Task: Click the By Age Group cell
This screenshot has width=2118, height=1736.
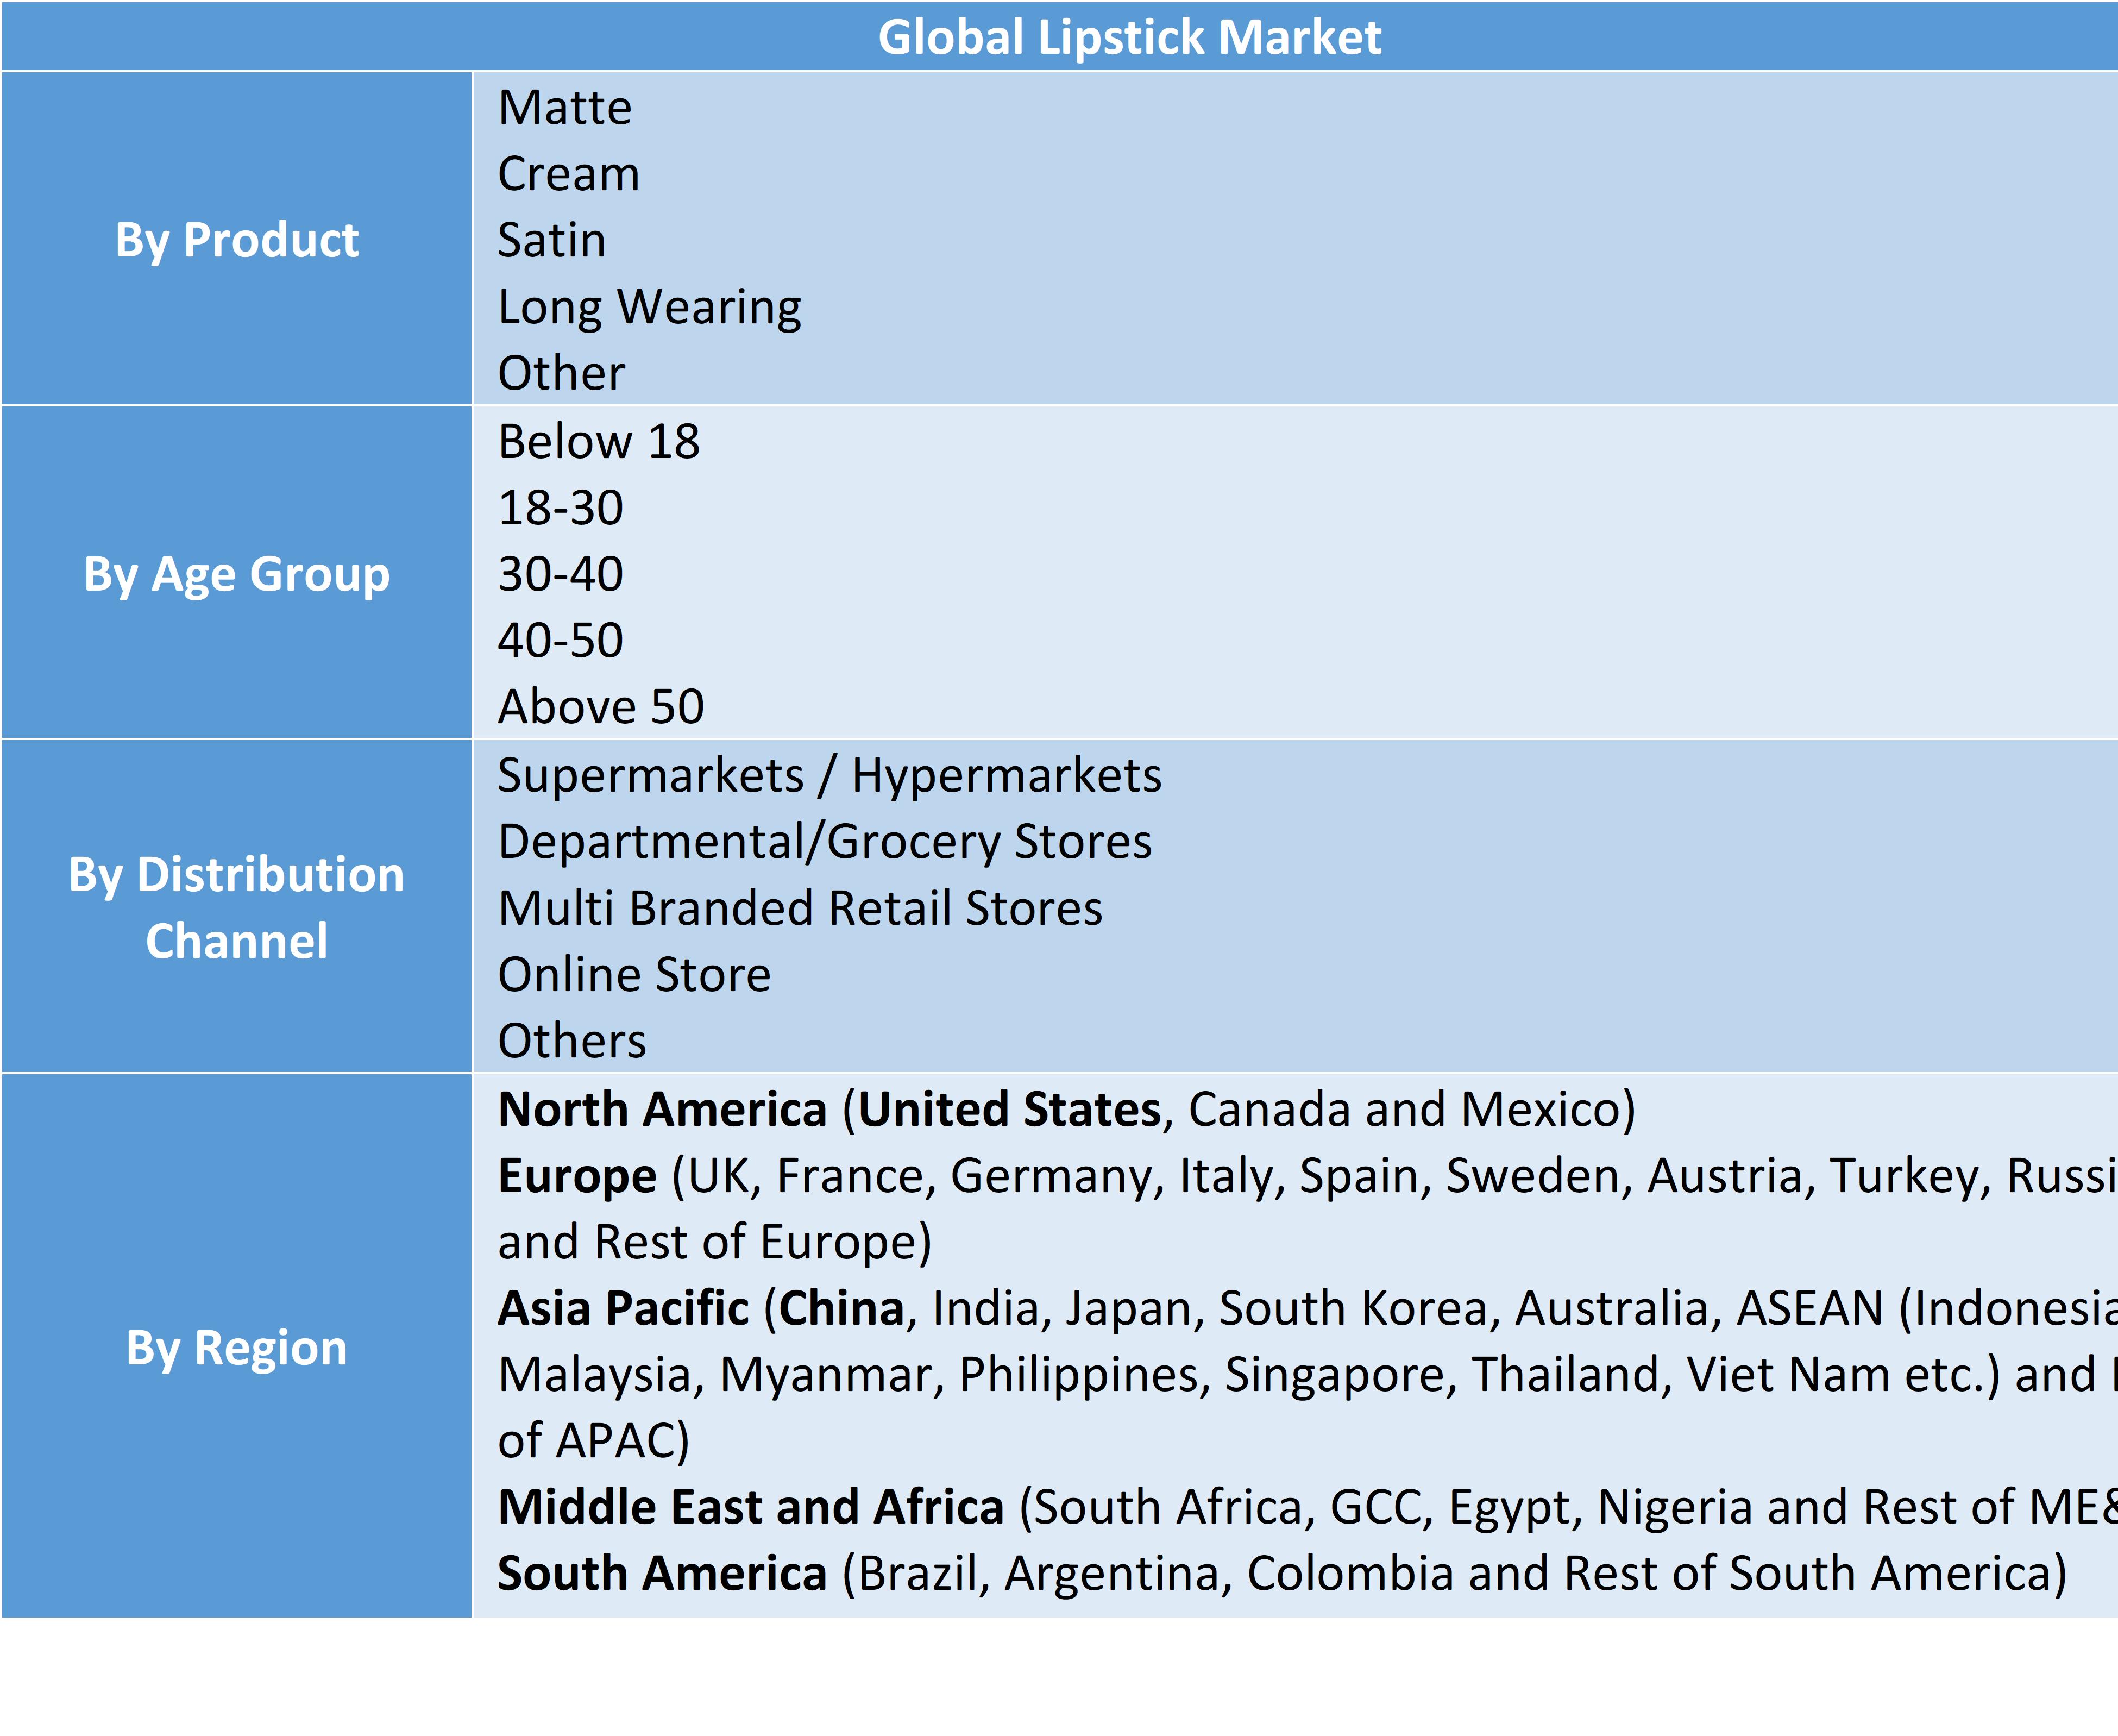Action: (x=237, y=574)
